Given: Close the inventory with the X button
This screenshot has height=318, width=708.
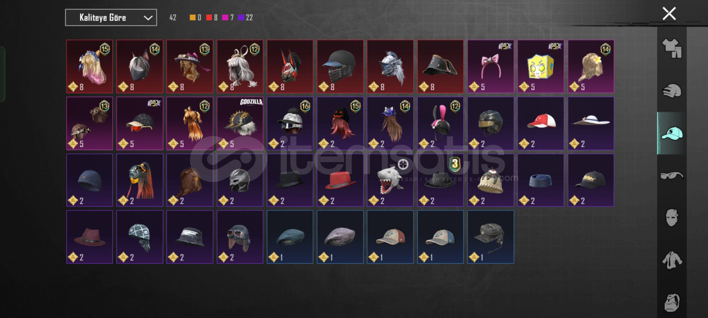Looking at the screenshot, I should click(669, 14).
